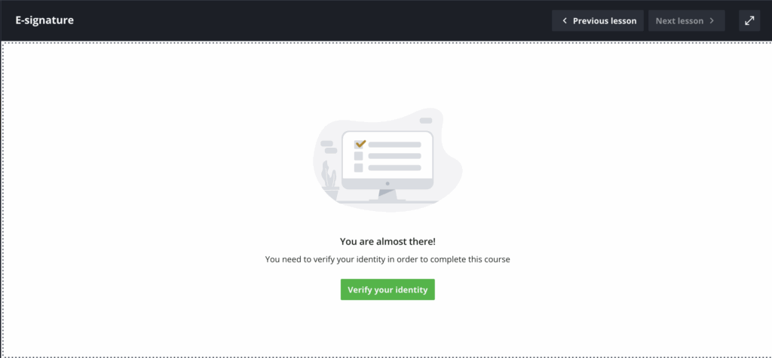Go to the Previous lesson
Image resolution: width=772 pixels, height=358 pixels.
(598, 20)
